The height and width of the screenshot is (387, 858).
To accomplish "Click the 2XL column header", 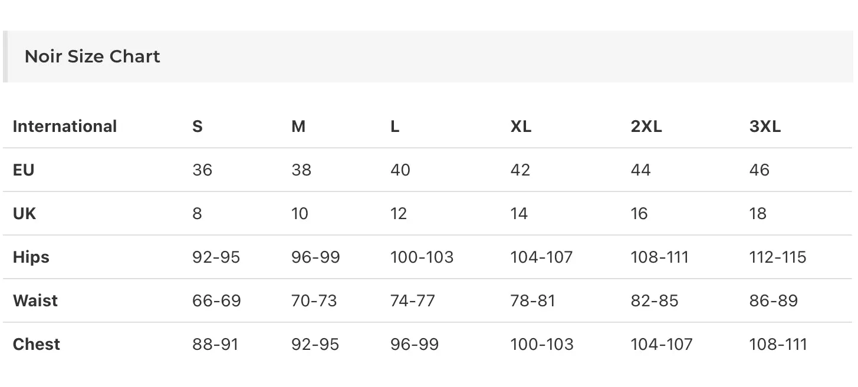I will (646, 126).
